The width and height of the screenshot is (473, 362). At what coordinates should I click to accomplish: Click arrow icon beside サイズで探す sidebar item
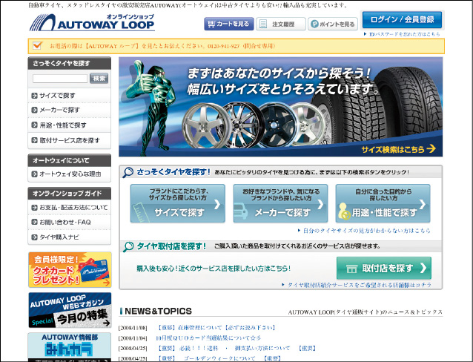pos(34,96)
